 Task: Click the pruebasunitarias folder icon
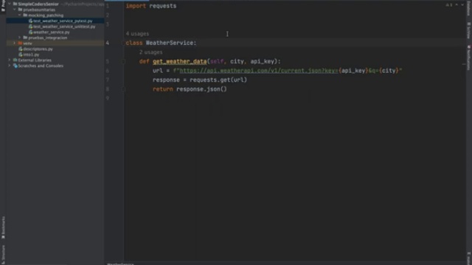[x=20, y=10]
